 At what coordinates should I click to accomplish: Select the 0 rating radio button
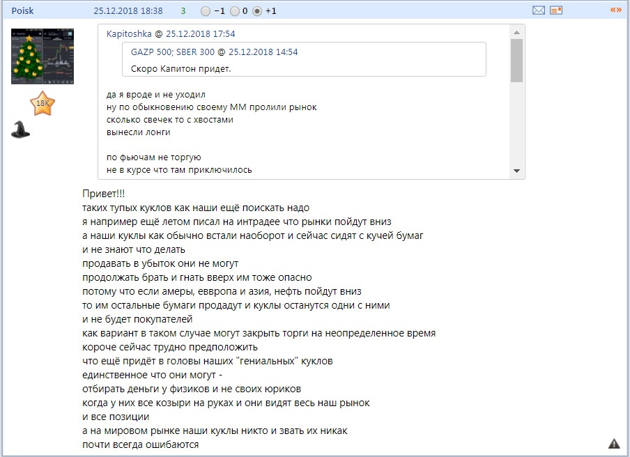pos(235,11)
